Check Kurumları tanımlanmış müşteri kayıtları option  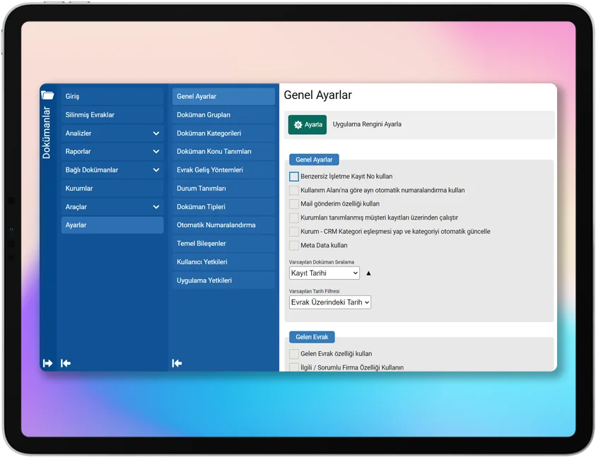pyautogui.click(x=294, y=218)
